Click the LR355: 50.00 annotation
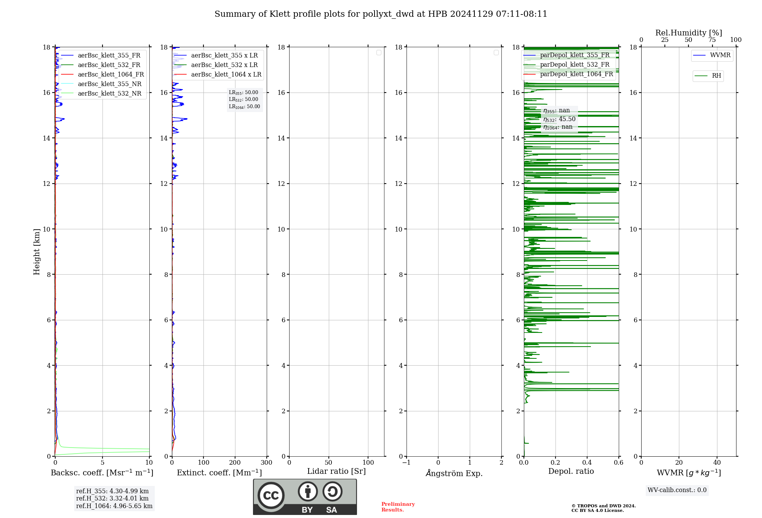Image resolution: width=762 pixels, height=518 pixels. coord(243,93)
